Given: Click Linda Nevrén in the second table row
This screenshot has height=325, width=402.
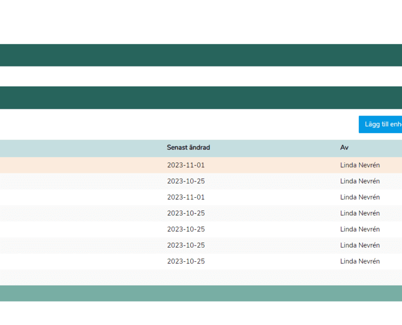Looking at the screenshot, I should (360, 182).
